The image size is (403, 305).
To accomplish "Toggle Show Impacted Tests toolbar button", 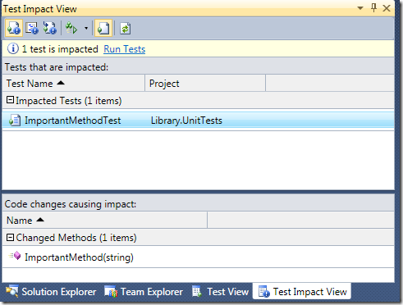I will point(14,28).
